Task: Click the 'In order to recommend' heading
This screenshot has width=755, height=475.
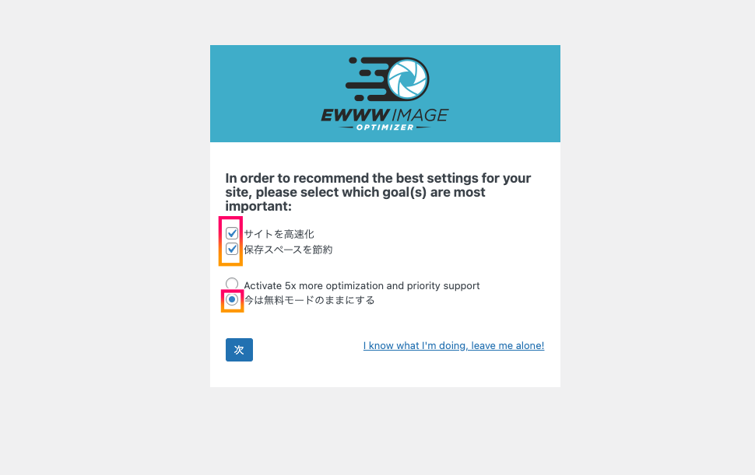Action: pyautogui.click(x=378, y=192)
